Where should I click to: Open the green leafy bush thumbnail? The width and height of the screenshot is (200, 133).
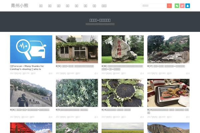(x=77, y=93)
